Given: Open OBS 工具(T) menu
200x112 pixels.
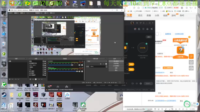Looking at the screenshot, I should tap(46, 13).
